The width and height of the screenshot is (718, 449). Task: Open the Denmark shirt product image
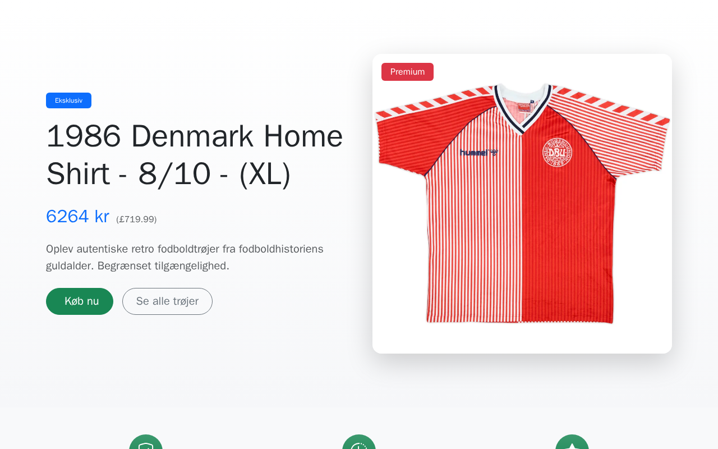[x=522, y=204]
